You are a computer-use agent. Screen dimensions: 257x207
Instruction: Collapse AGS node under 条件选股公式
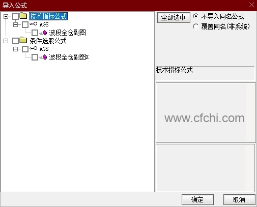click(16, 49)
